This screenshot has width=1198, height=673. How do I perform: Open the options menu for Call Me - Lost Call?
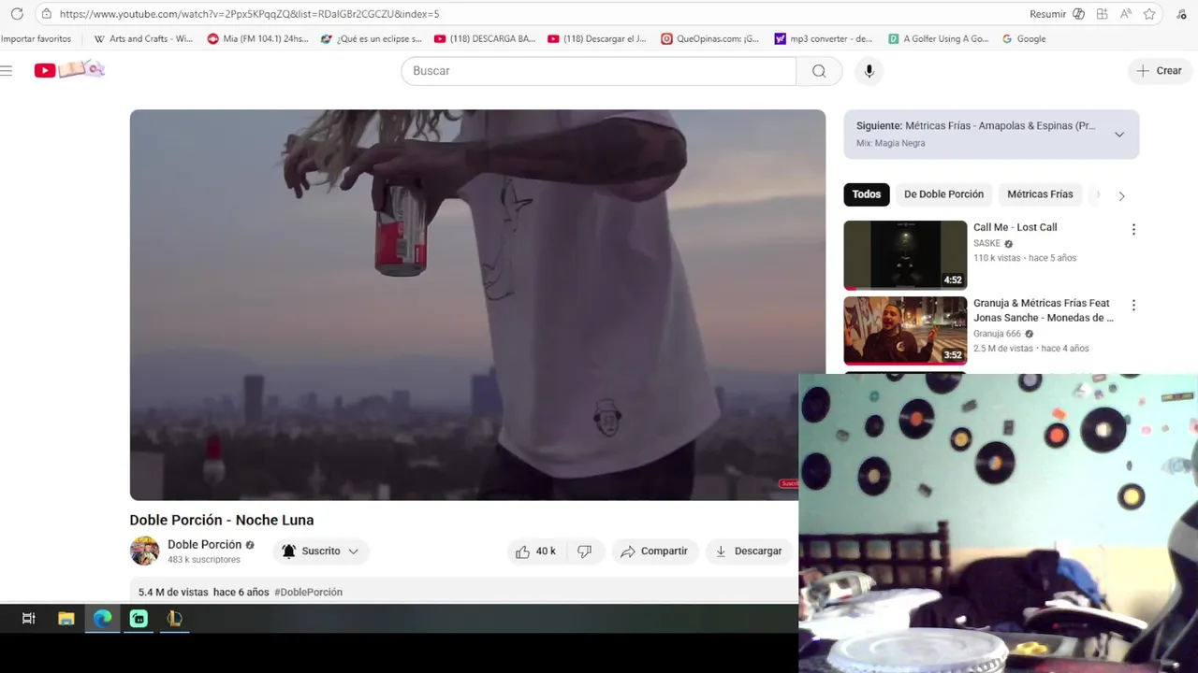pos(1133,229)
